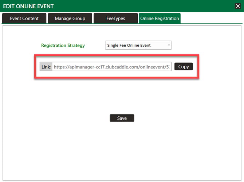
Task: Click empty space right of Online Registration tab
Action: (x=211, y=18)
